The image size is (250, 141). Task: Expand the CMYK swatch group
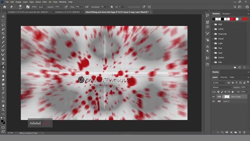213,29
